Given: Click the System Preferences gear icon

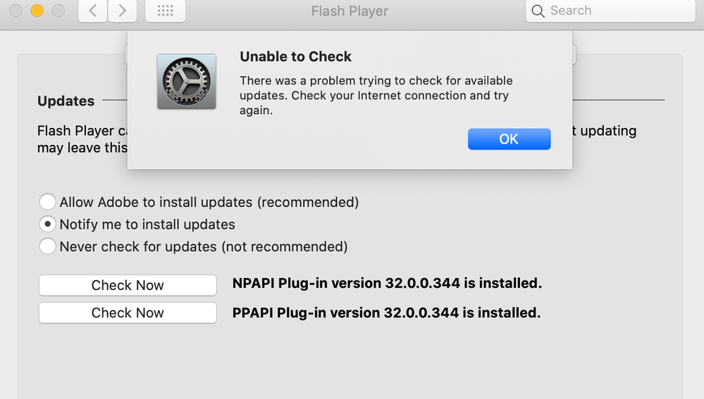Looking at the screenshot, I should tap(186, 82).
